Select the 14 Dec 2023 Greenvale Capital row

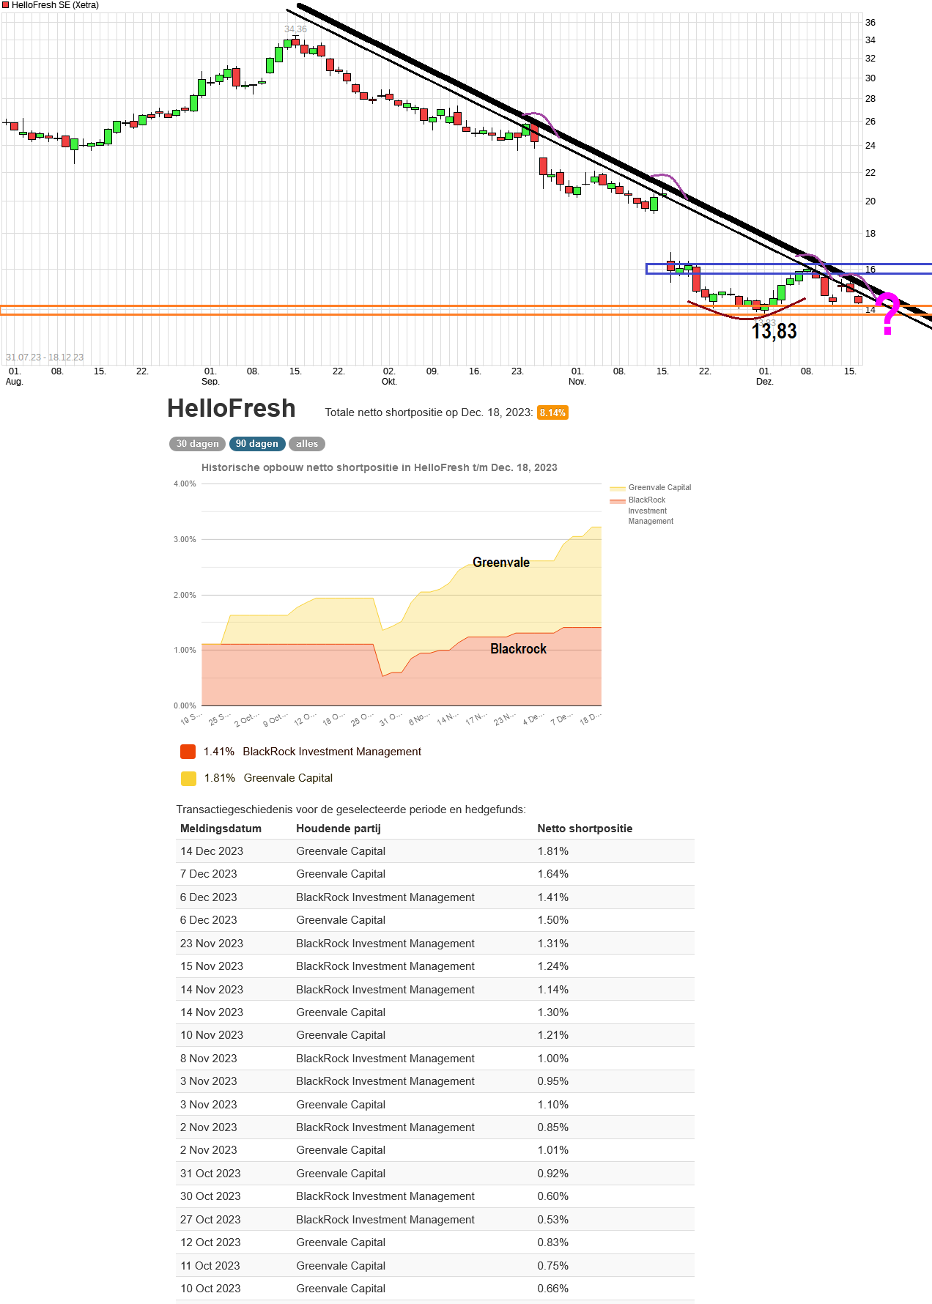click(x=435, y=851)
